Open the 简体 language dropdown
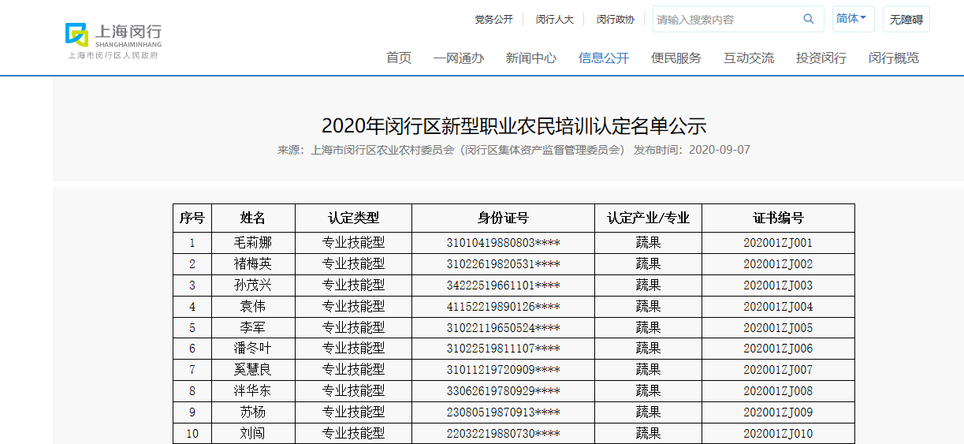Image resolution: width=964 pixels, height=444 pixels. (x=852, y=19)
